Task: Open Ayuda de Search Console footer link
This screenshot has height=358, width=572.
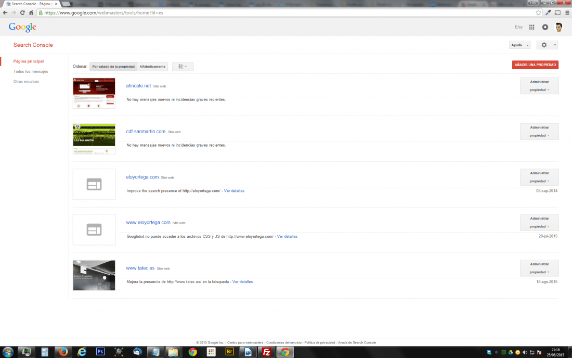Action: (357, 343)
